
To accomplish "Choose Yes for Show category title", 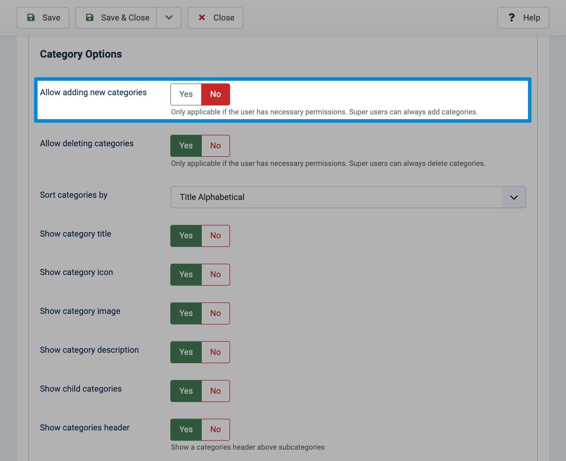I will tap(186, 236).
